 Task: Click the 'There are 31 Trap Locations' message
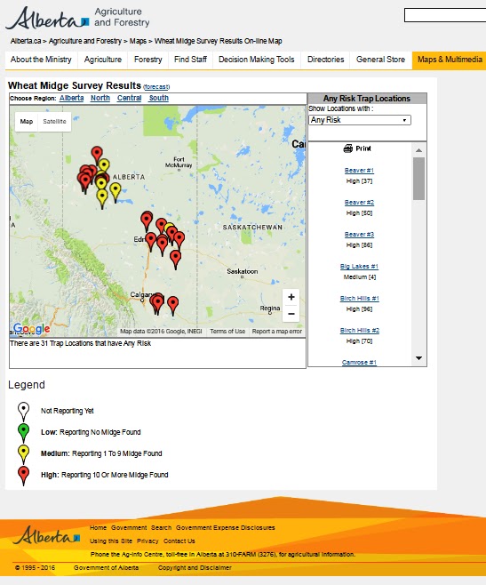81,343
